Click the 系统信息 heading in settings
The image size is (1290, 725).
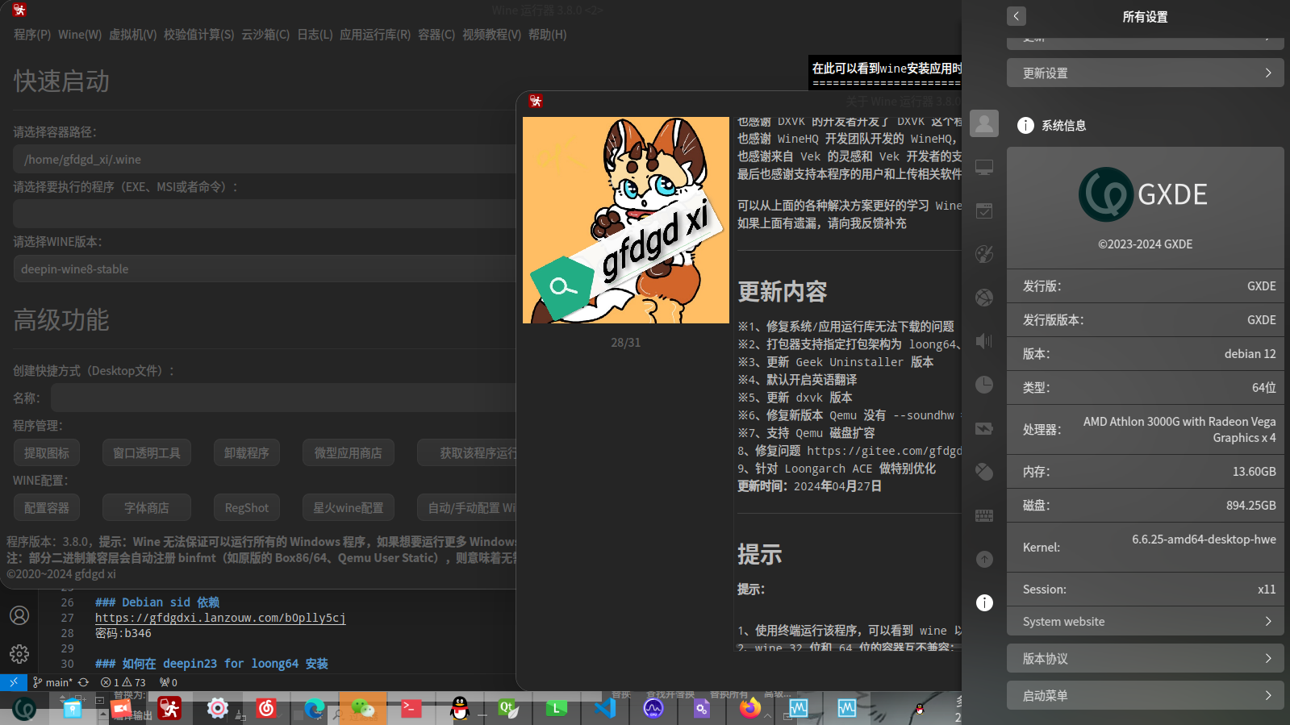click(x=1063, y=125)
